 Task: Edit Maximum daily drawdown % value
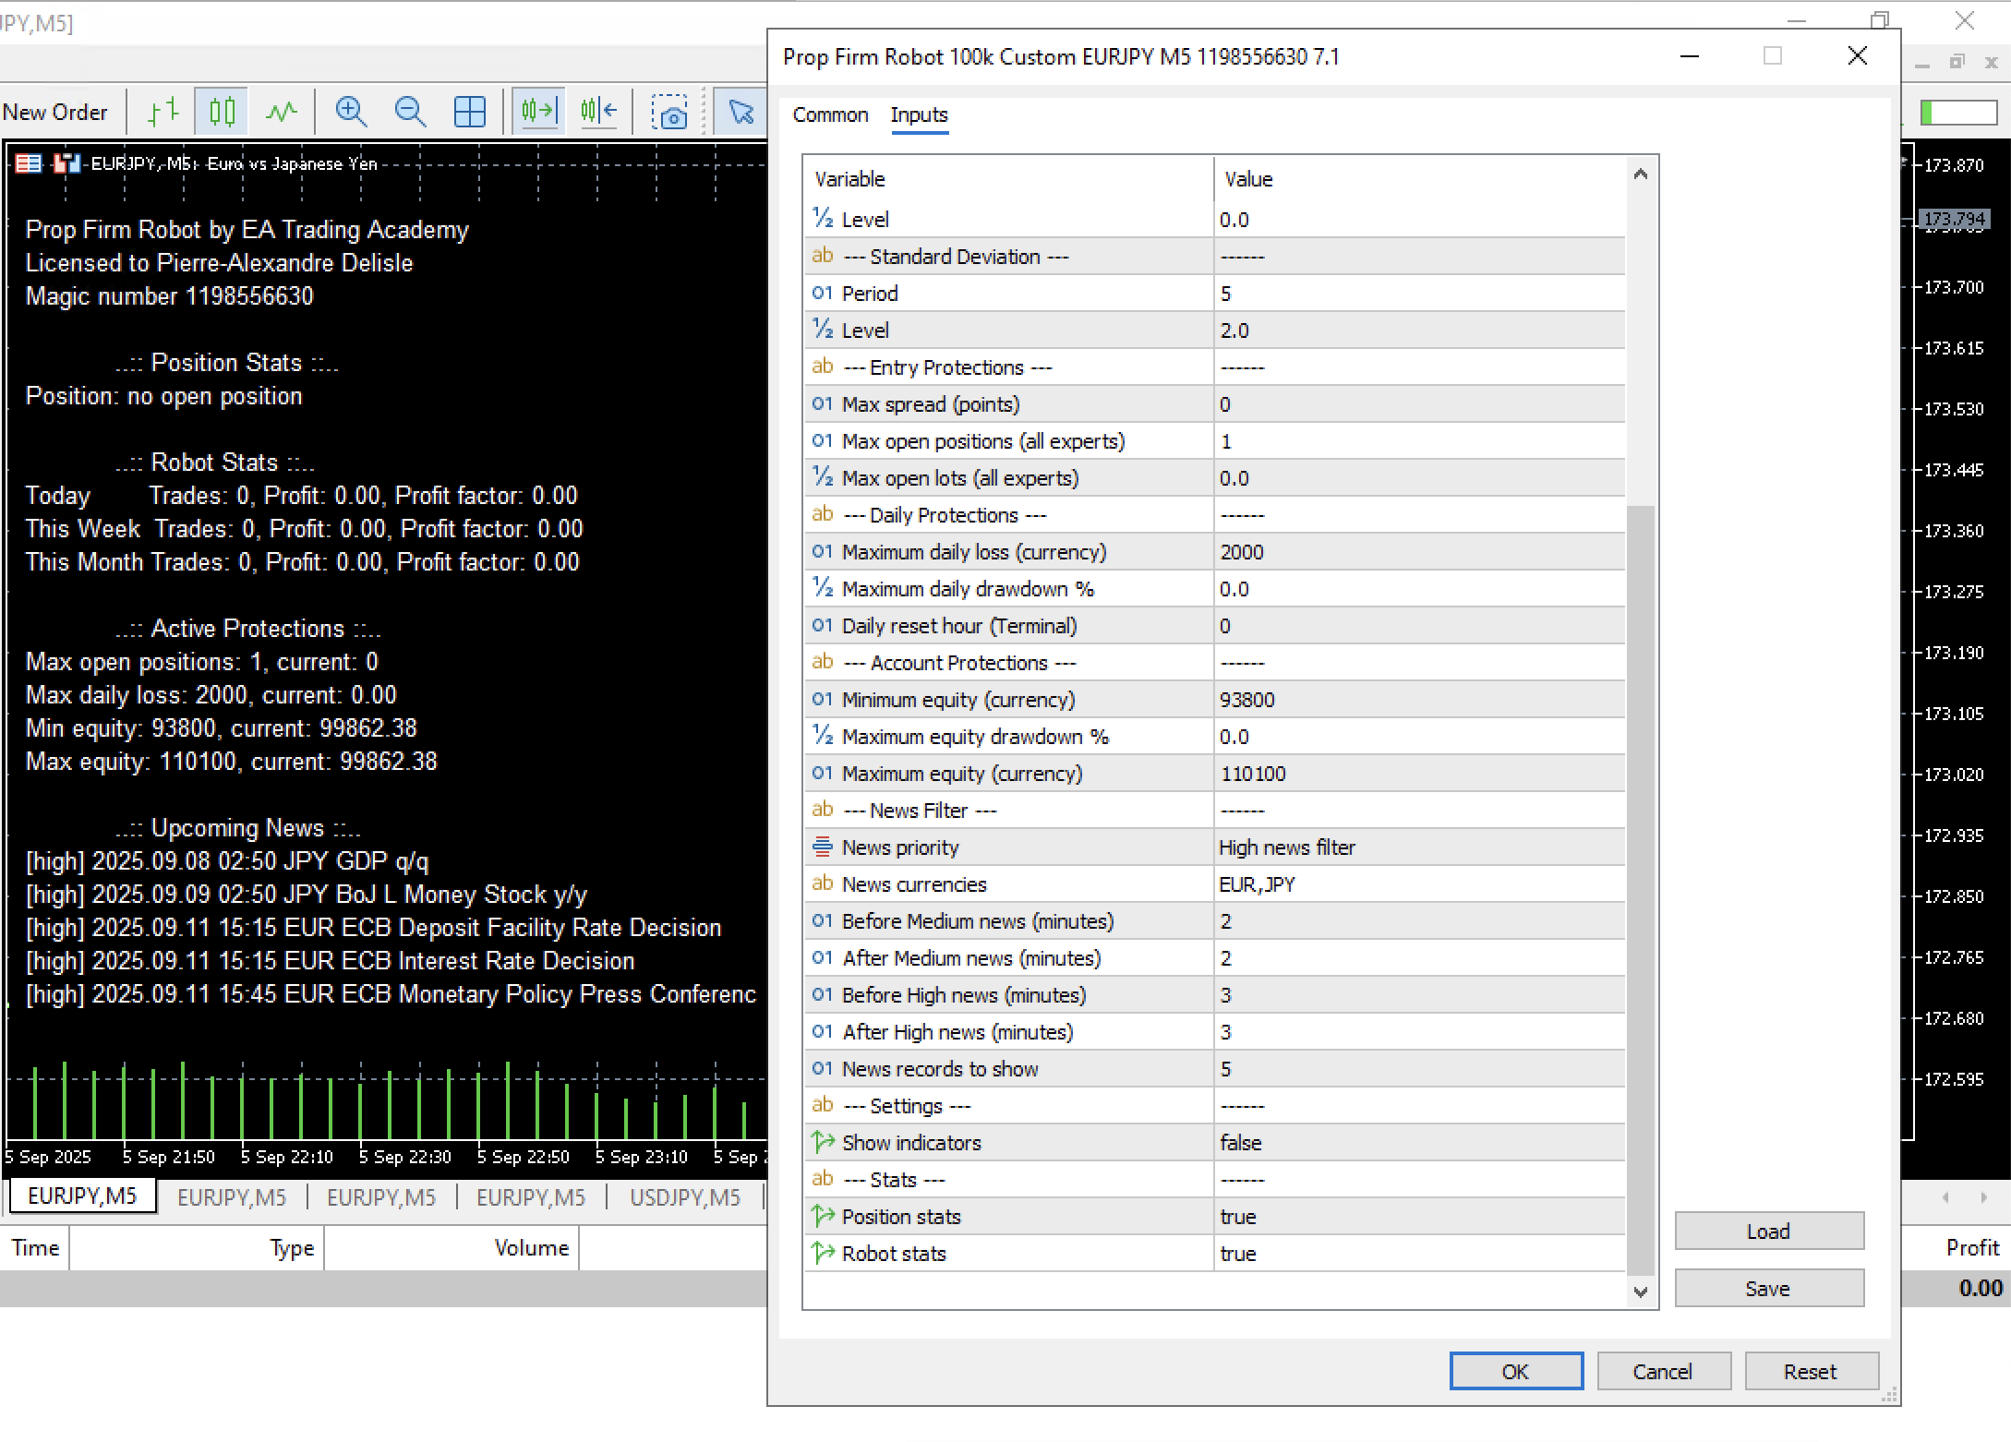tap(1419, 589)
